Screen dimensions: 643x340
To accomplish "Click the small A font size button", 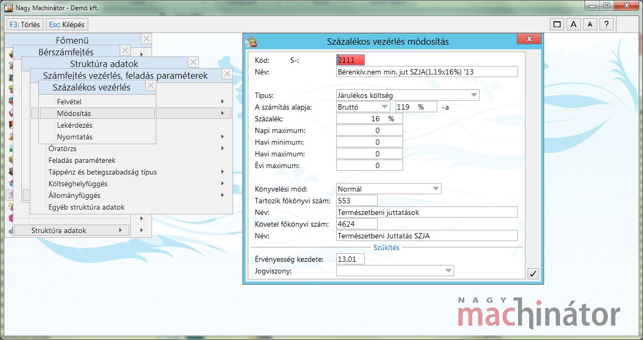I will click(590, 24).
